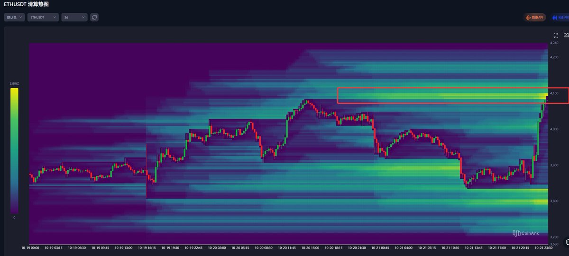Click the heatmap color scale bar

point(14,150)
